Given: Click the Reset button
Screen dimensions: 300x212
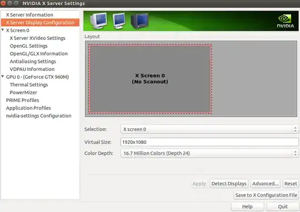Looking at the screenshot, I should pyautogui.click(x=291, y=184).
